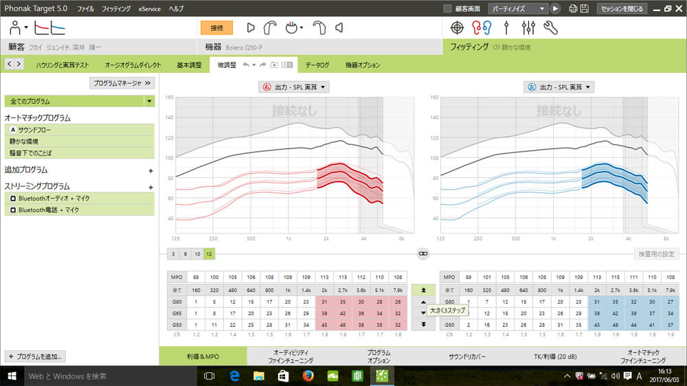This screenshot has height=386, width=687.
Task: Switch to 機器オプション tab
Action: pyautogui.click(x=362, y=65)
